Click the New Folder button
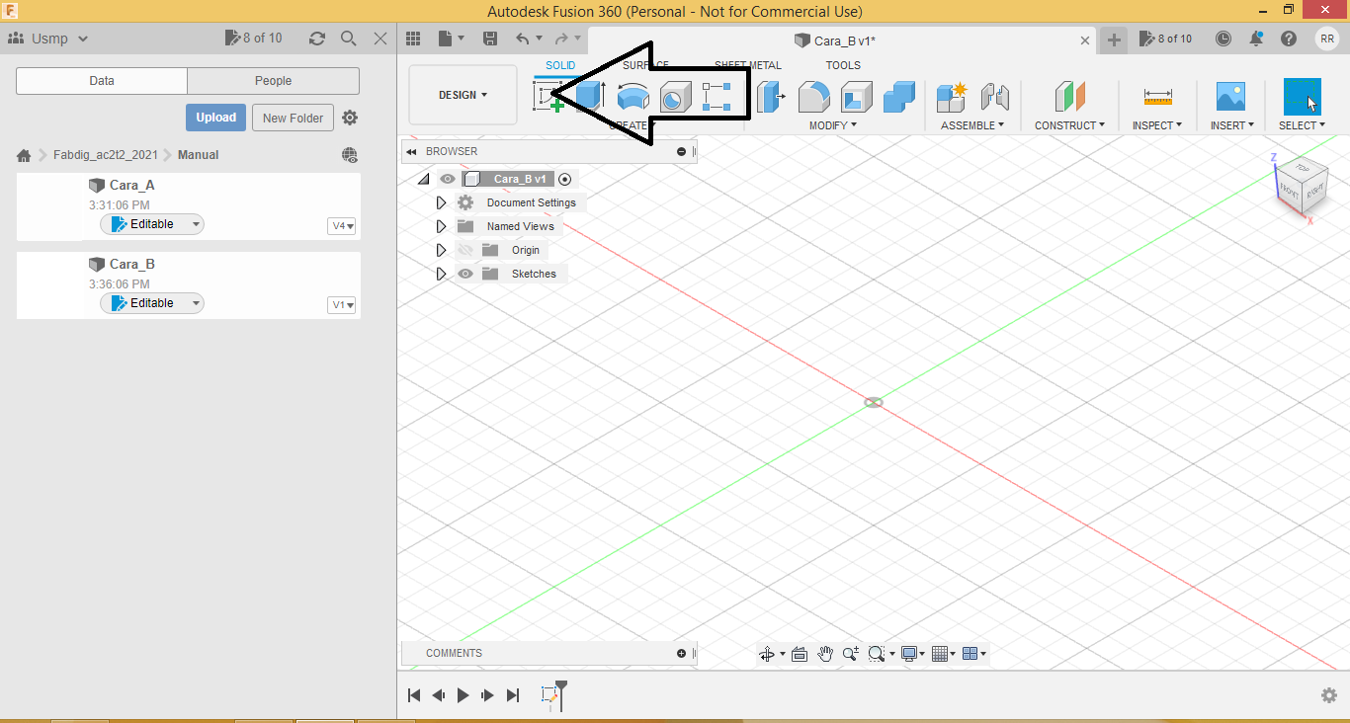The image size is (1350, 723). click(294, 118)
